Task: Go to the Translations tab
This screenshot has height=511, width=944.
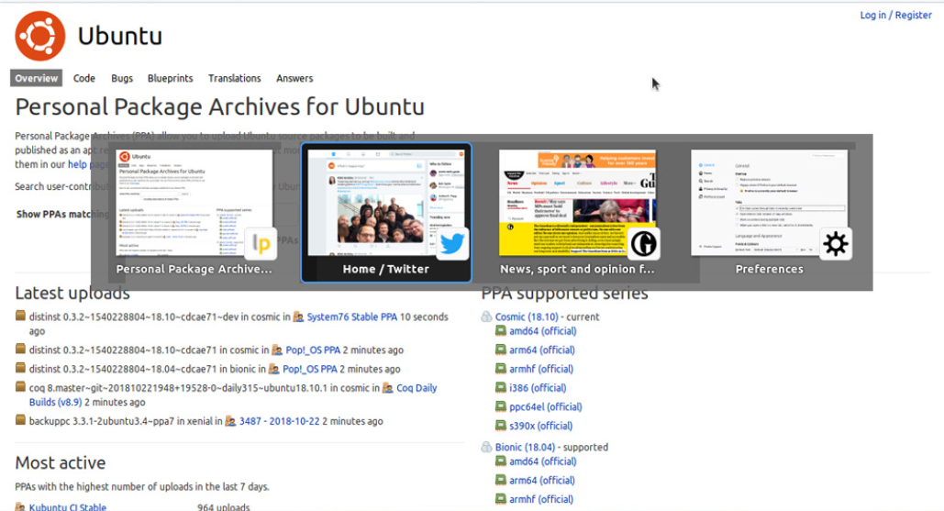Action: [234, 79]
